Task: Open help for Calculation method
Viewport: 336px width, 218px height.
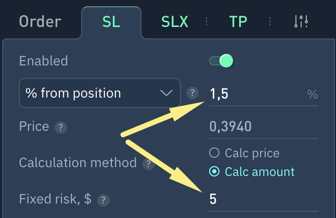Action: tap(149, 163)
